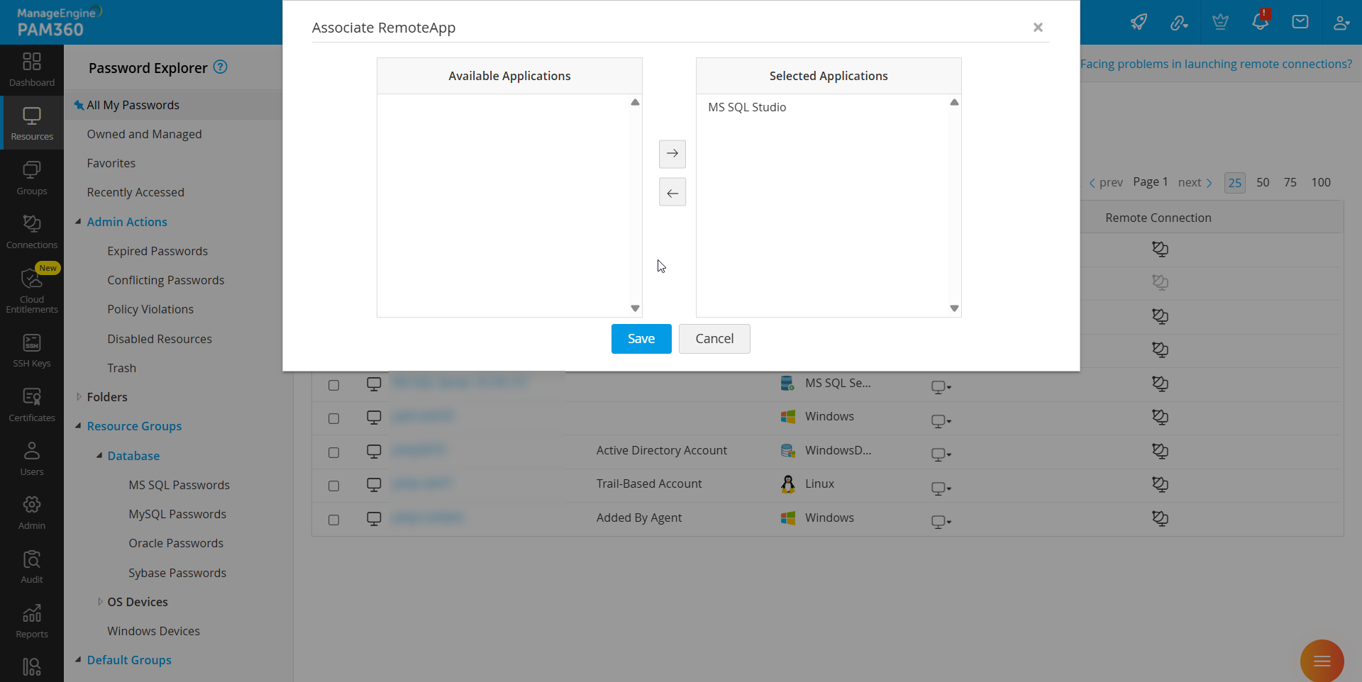Check the Linux resource row checkbox

pos(333,486)
